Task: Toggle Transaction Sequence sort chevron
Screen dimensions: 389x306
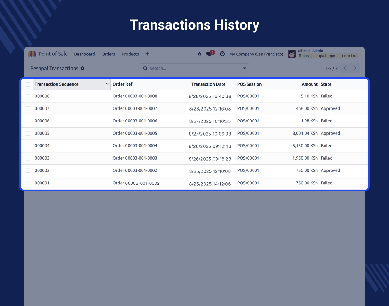Action: [x=107, y=84]
